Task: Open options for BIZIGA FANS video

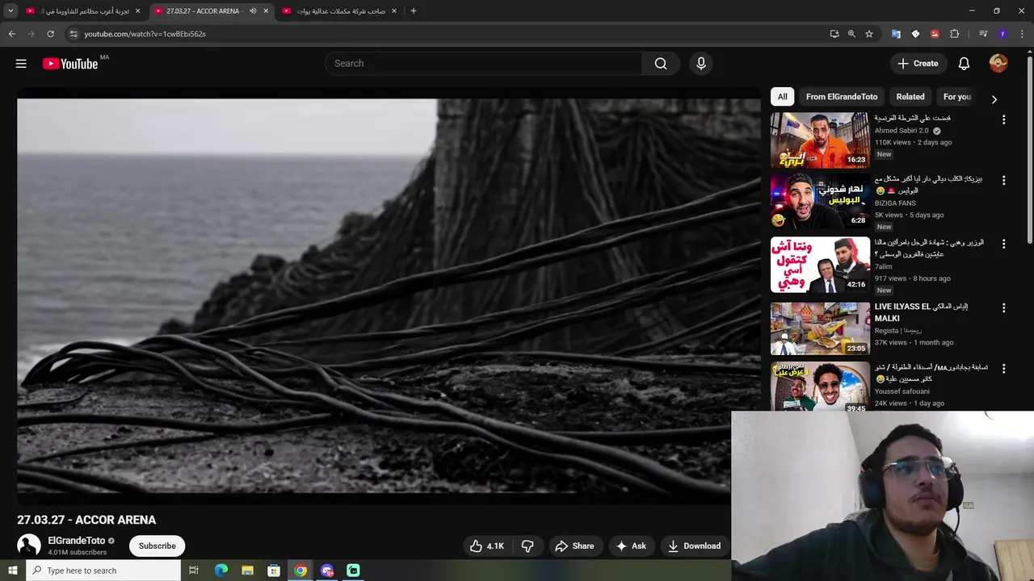Action: [1003, 181]
